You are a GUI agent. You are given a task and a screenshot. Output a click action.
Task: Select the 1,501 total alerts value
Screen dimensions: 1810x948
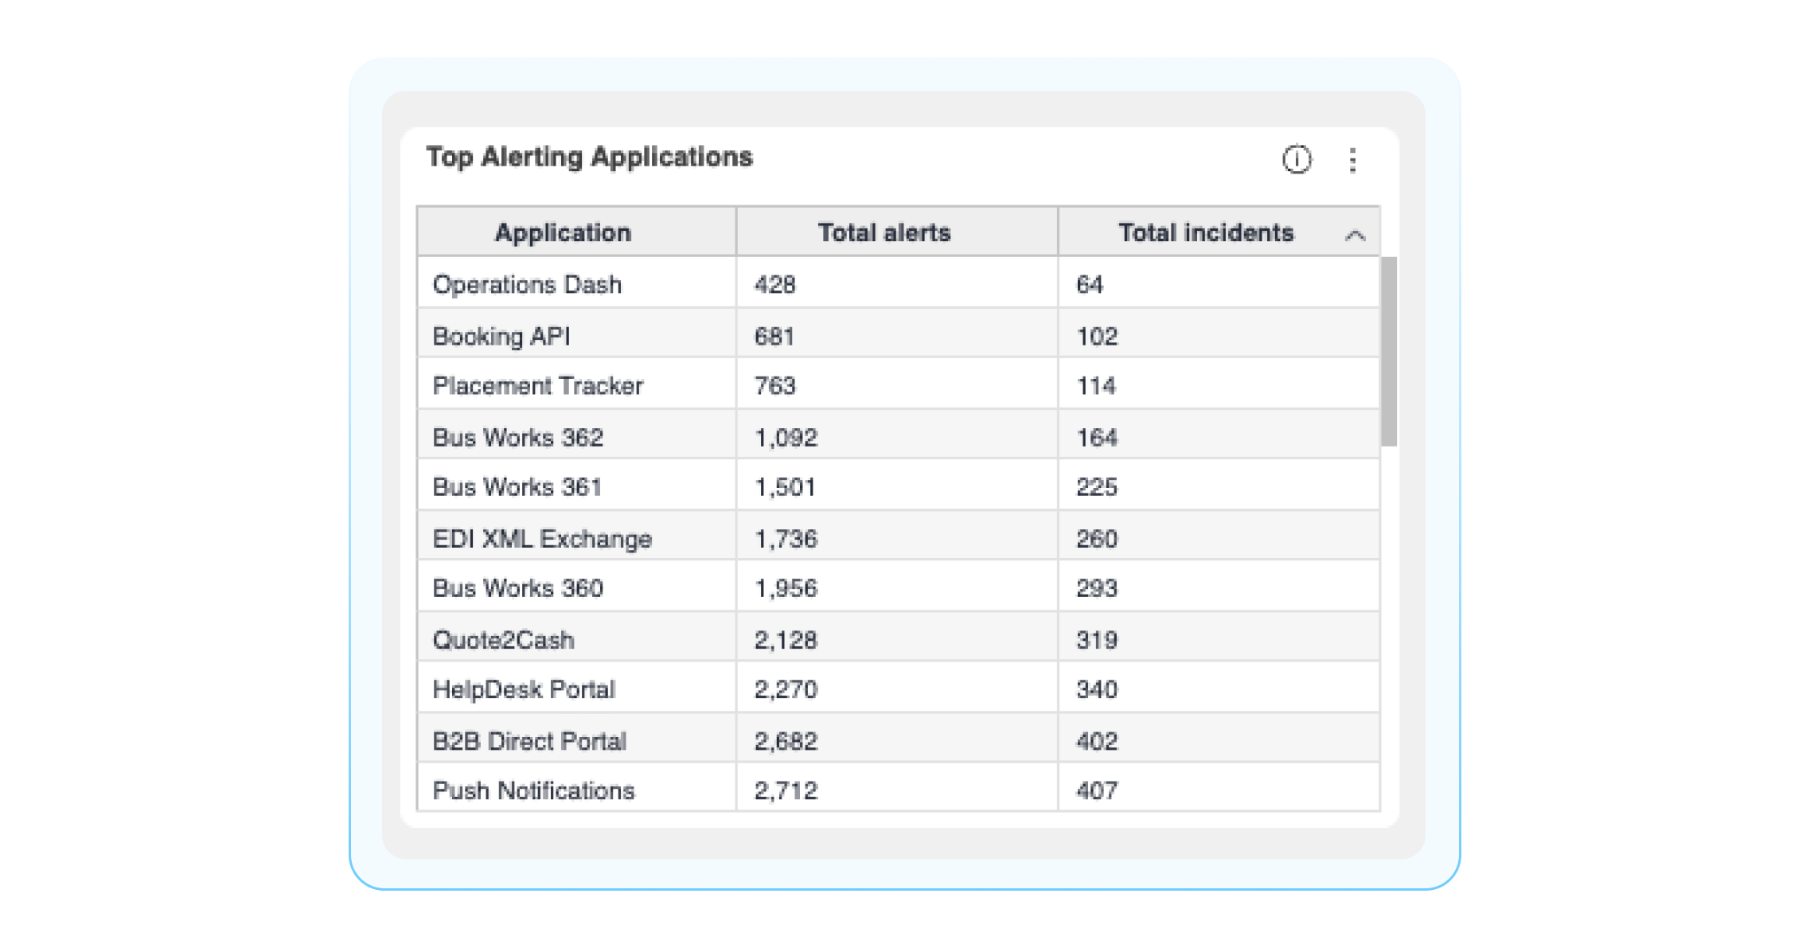point(785,486)
